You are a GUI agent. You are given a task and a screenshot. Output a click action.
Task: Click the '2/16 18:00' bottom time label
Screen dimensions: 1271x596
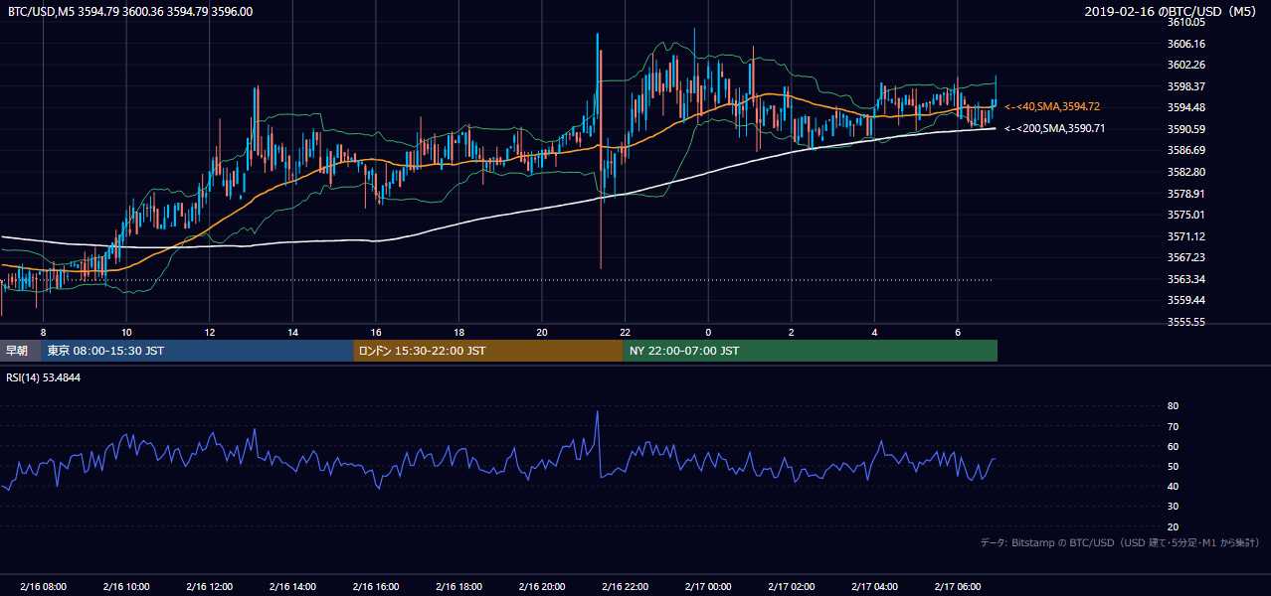[458, 587]
